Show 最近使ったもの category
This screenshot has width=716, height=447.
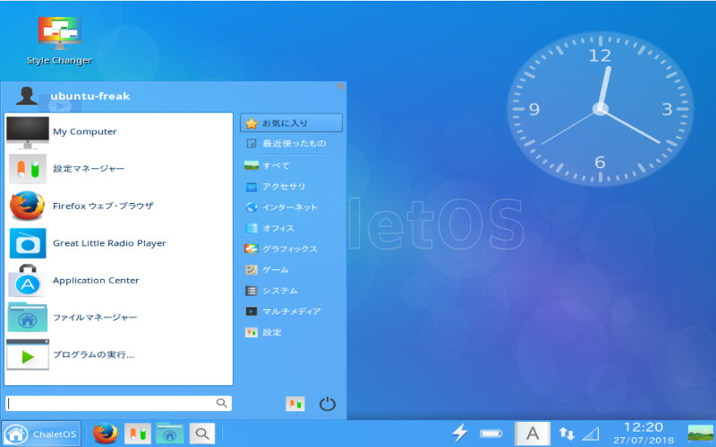(292, 144)
